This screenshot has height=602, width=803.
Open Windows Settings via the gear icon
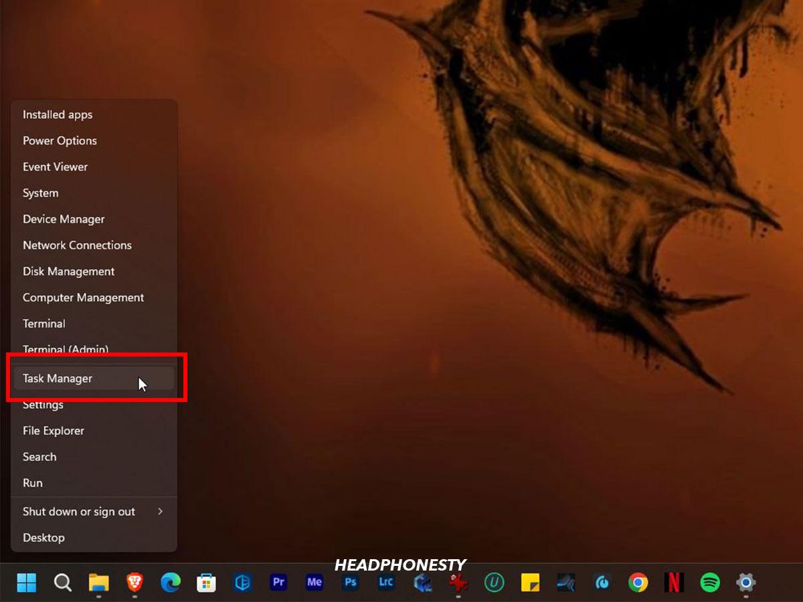point(745,583)
